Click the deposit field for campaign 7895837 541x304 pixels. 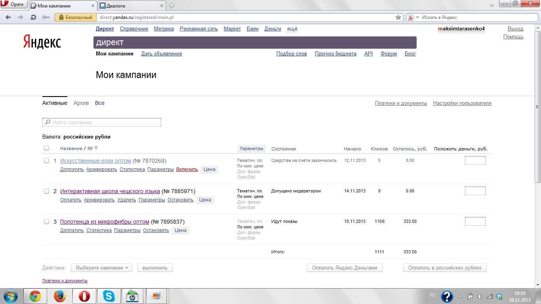pos(475,221)
